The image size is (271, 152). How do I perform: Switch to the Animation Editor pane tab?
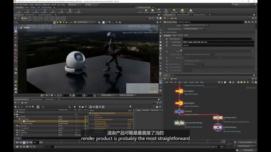coord(30,15)
